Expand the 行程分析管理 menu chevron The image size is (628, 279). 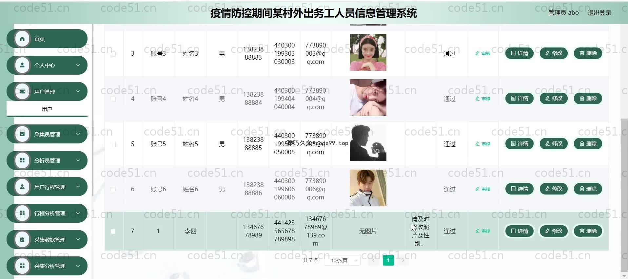click(x=78, y=213)
